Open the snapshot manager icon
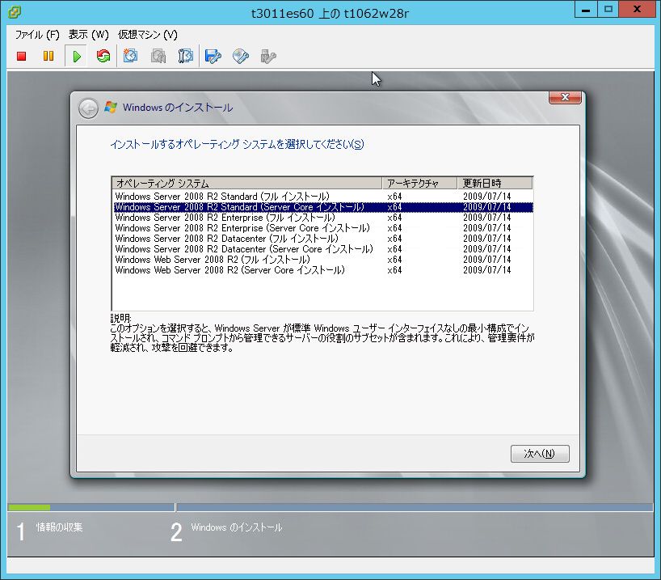Screen dimensions: 661x580 185,56
